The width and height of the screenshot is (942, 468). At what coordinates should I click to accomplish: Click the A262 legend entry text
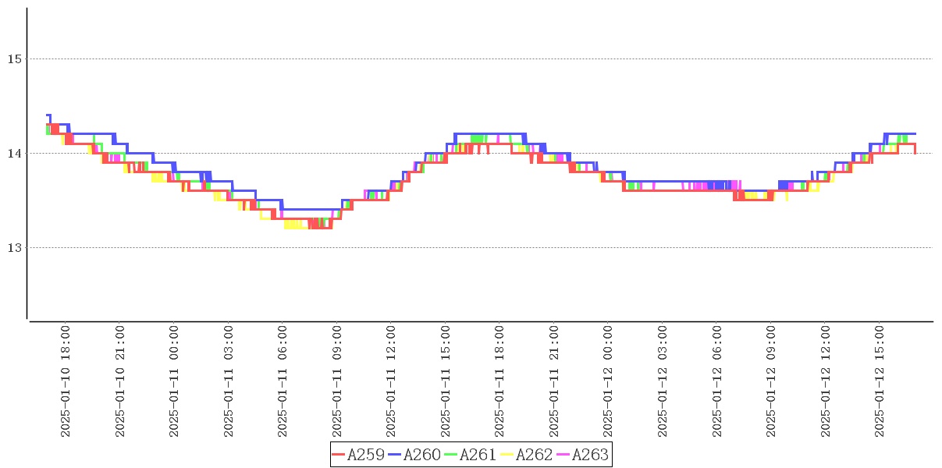534,455
